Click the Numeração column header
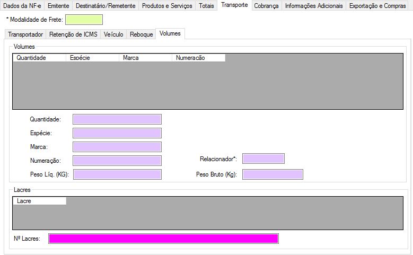This screenshot has height=255, width=413. tap(199, 58)
